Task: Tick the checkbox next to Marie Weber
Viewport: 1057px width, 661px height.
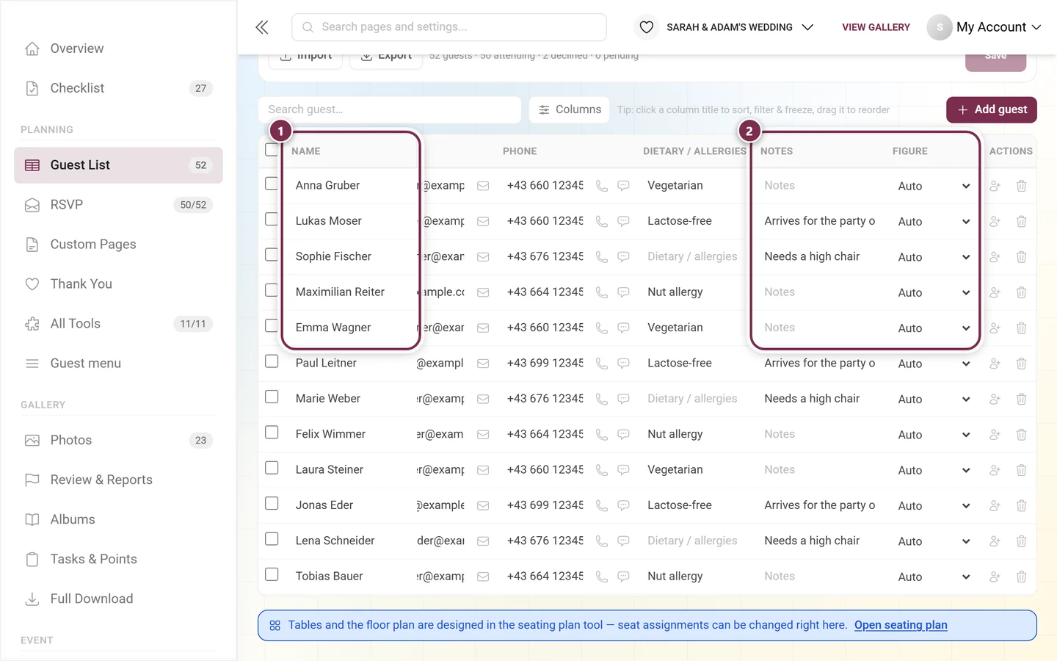Action: click(272, 397)
